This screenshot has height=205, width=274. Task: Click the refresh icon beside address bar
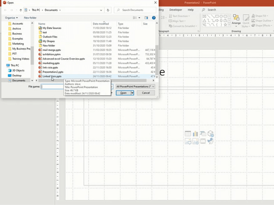click(108, 10)
